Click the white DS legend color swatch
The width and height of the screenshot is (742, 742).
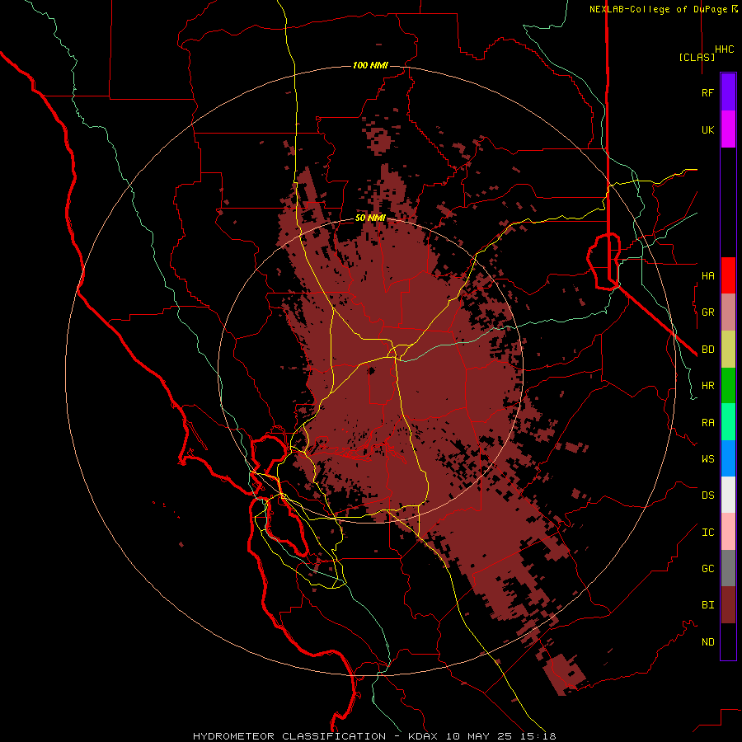(x=728, y=495)
